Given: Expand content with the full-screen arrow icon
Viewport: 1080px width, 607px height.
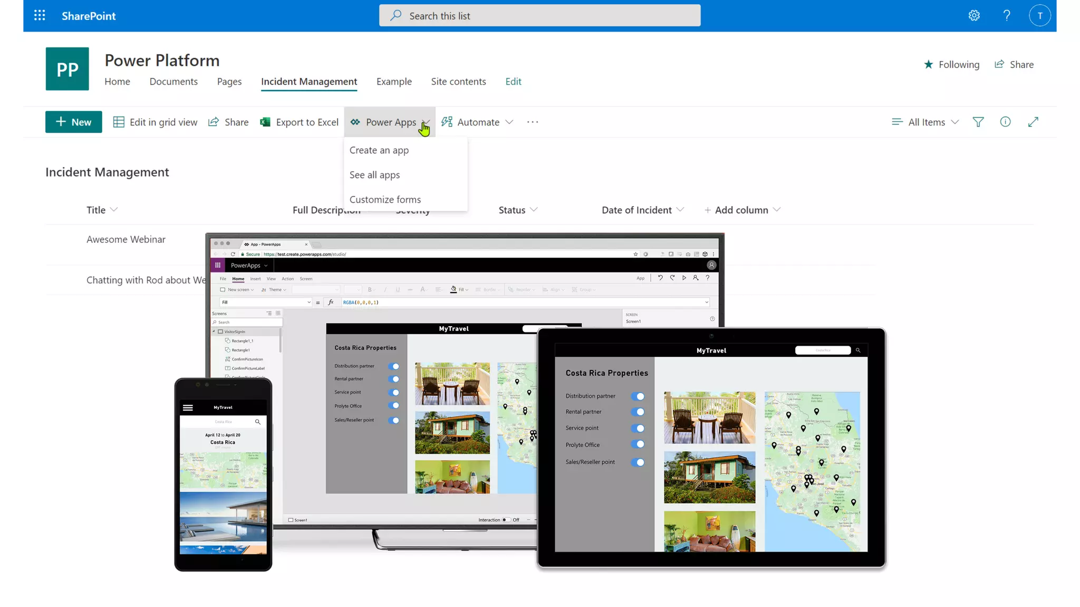Looking at the screenshot, I should 1033,122.
